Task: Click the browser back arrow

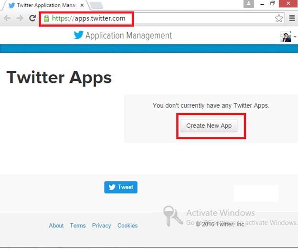Action: pos(7,18)
